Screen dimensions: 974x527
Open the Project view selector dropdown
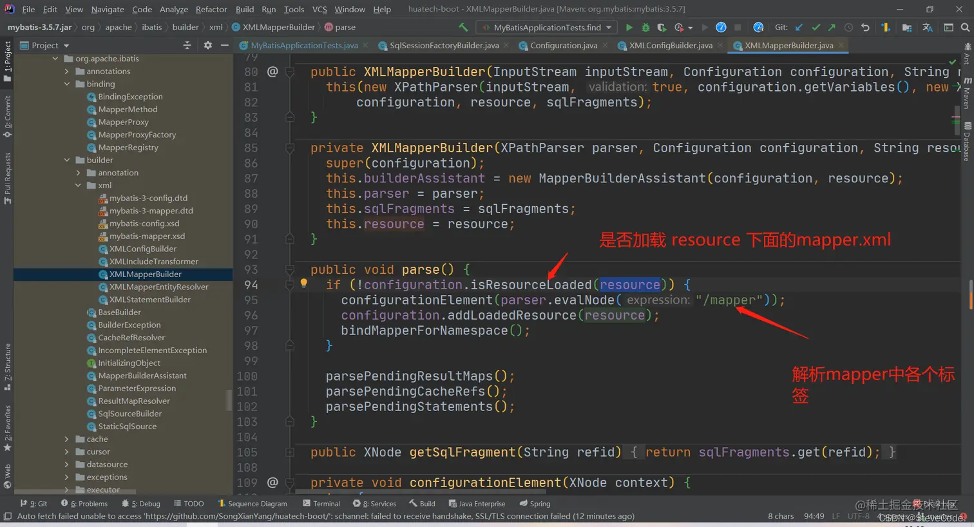45,45
